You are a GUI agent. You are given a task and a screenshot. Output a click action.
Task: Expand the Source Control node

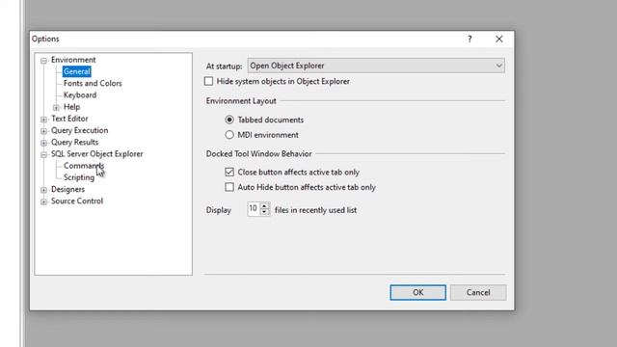pos(43,201)
